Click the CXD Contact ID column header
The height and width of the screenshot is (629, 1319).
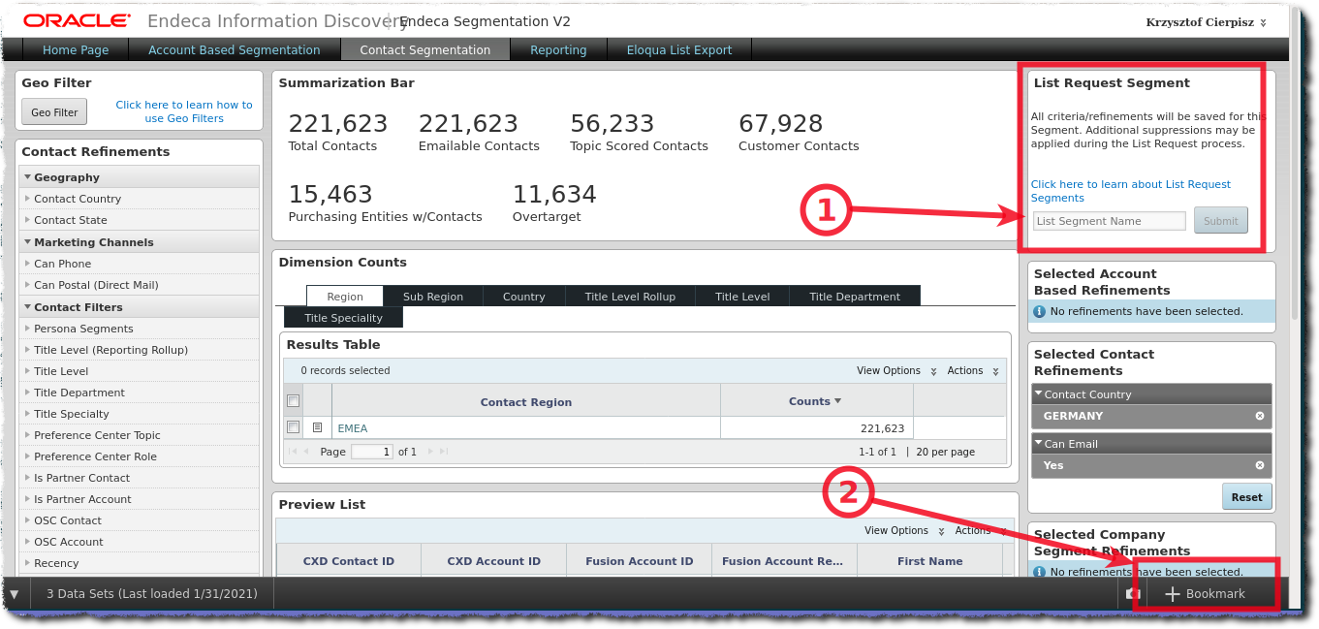349,561
